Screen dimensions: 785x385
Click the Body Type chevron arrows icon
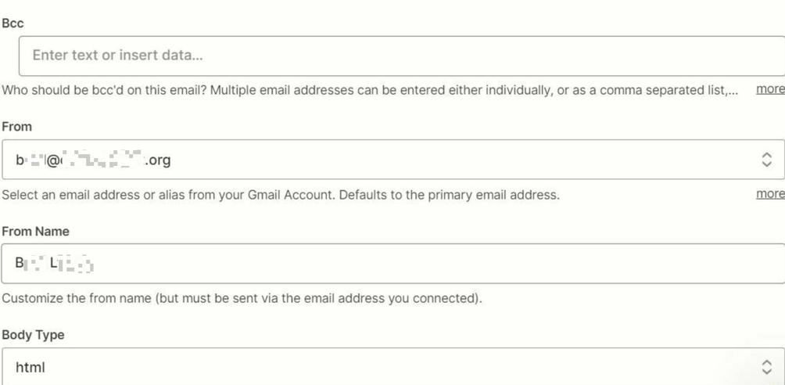767,366
